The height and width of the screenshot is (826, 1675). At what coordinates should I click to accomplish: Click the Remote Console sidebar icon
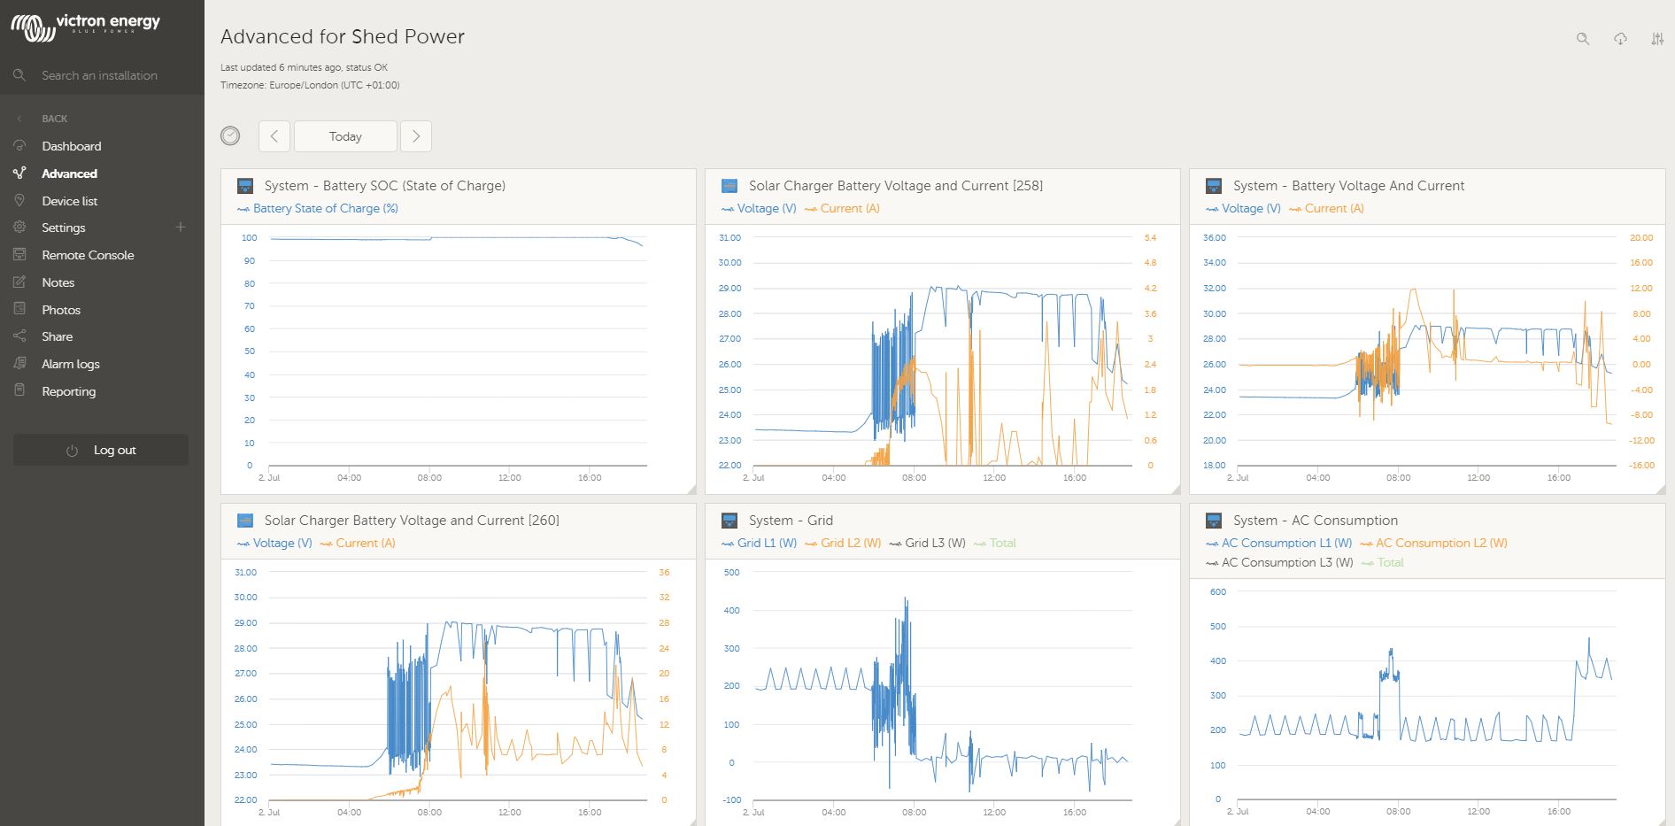19,255
